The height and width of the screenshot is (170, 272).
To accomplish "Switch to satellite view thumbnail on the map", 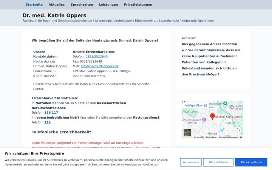I will (187, 133).
